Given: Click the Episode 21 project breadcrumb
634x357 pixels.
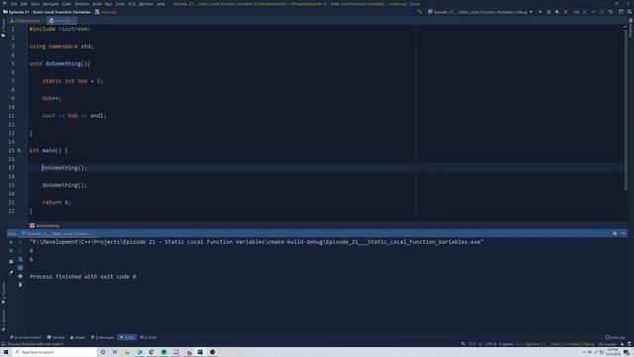Looking at the screenshot, I should click(47, 12).
